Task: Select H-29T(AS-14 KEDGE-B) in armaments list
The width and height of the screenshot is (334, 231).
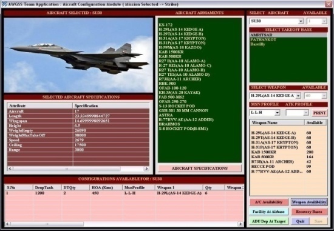Action: (x=181, y=34)
